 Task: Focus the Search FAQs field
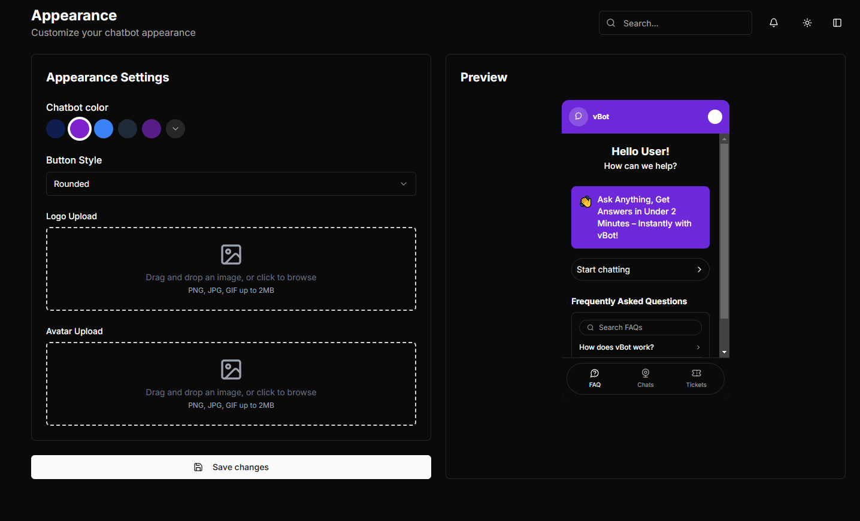[x=640, y=328]
